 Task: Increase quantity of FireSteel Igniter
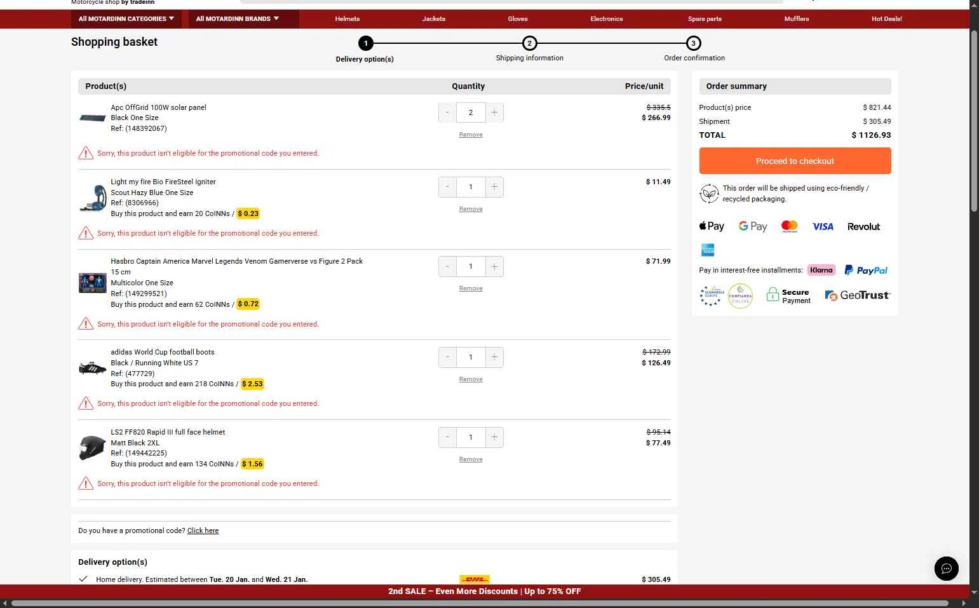(x=494, y=187)
